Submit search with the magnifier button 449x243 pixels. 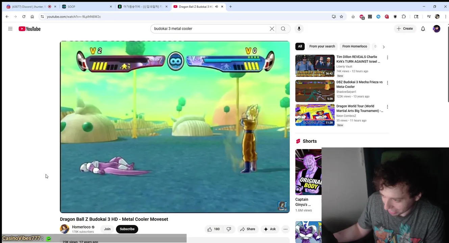pos(283,29)
